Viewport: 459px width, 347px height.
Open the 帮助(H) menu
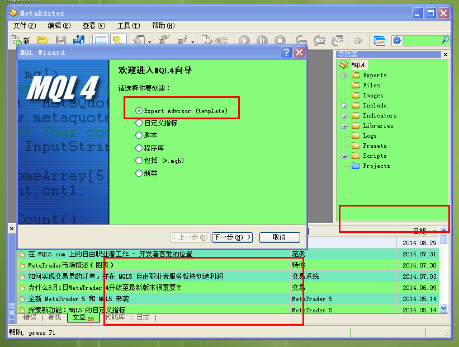(x=163, y=26)
